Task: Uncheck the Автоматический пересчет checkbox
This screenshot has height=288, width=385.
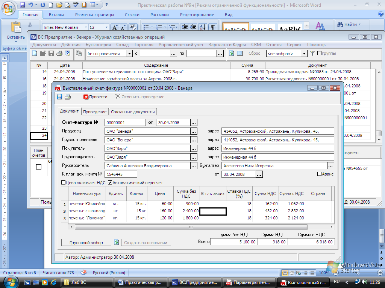Action: (110, 183)
